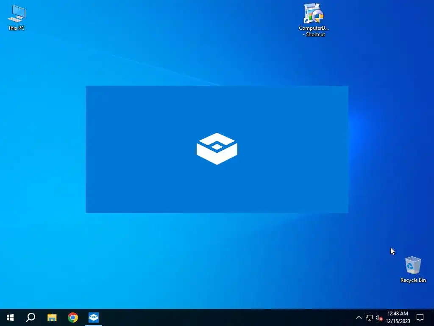Launch Google Chrome from taskbar
The width and height of the screenshot is (434, 326).
(73, 318)
